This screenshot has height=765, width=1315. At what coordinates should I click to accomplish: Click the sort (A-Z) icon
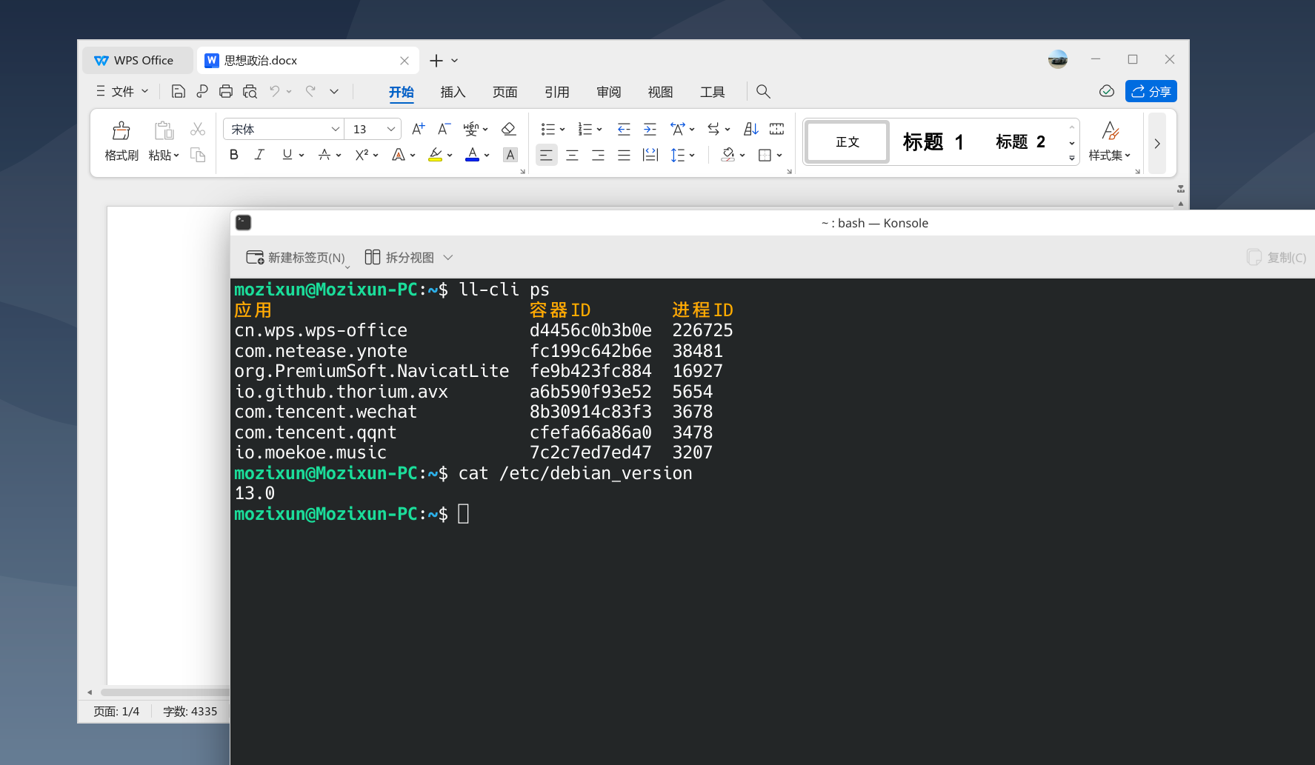(750, 129)
